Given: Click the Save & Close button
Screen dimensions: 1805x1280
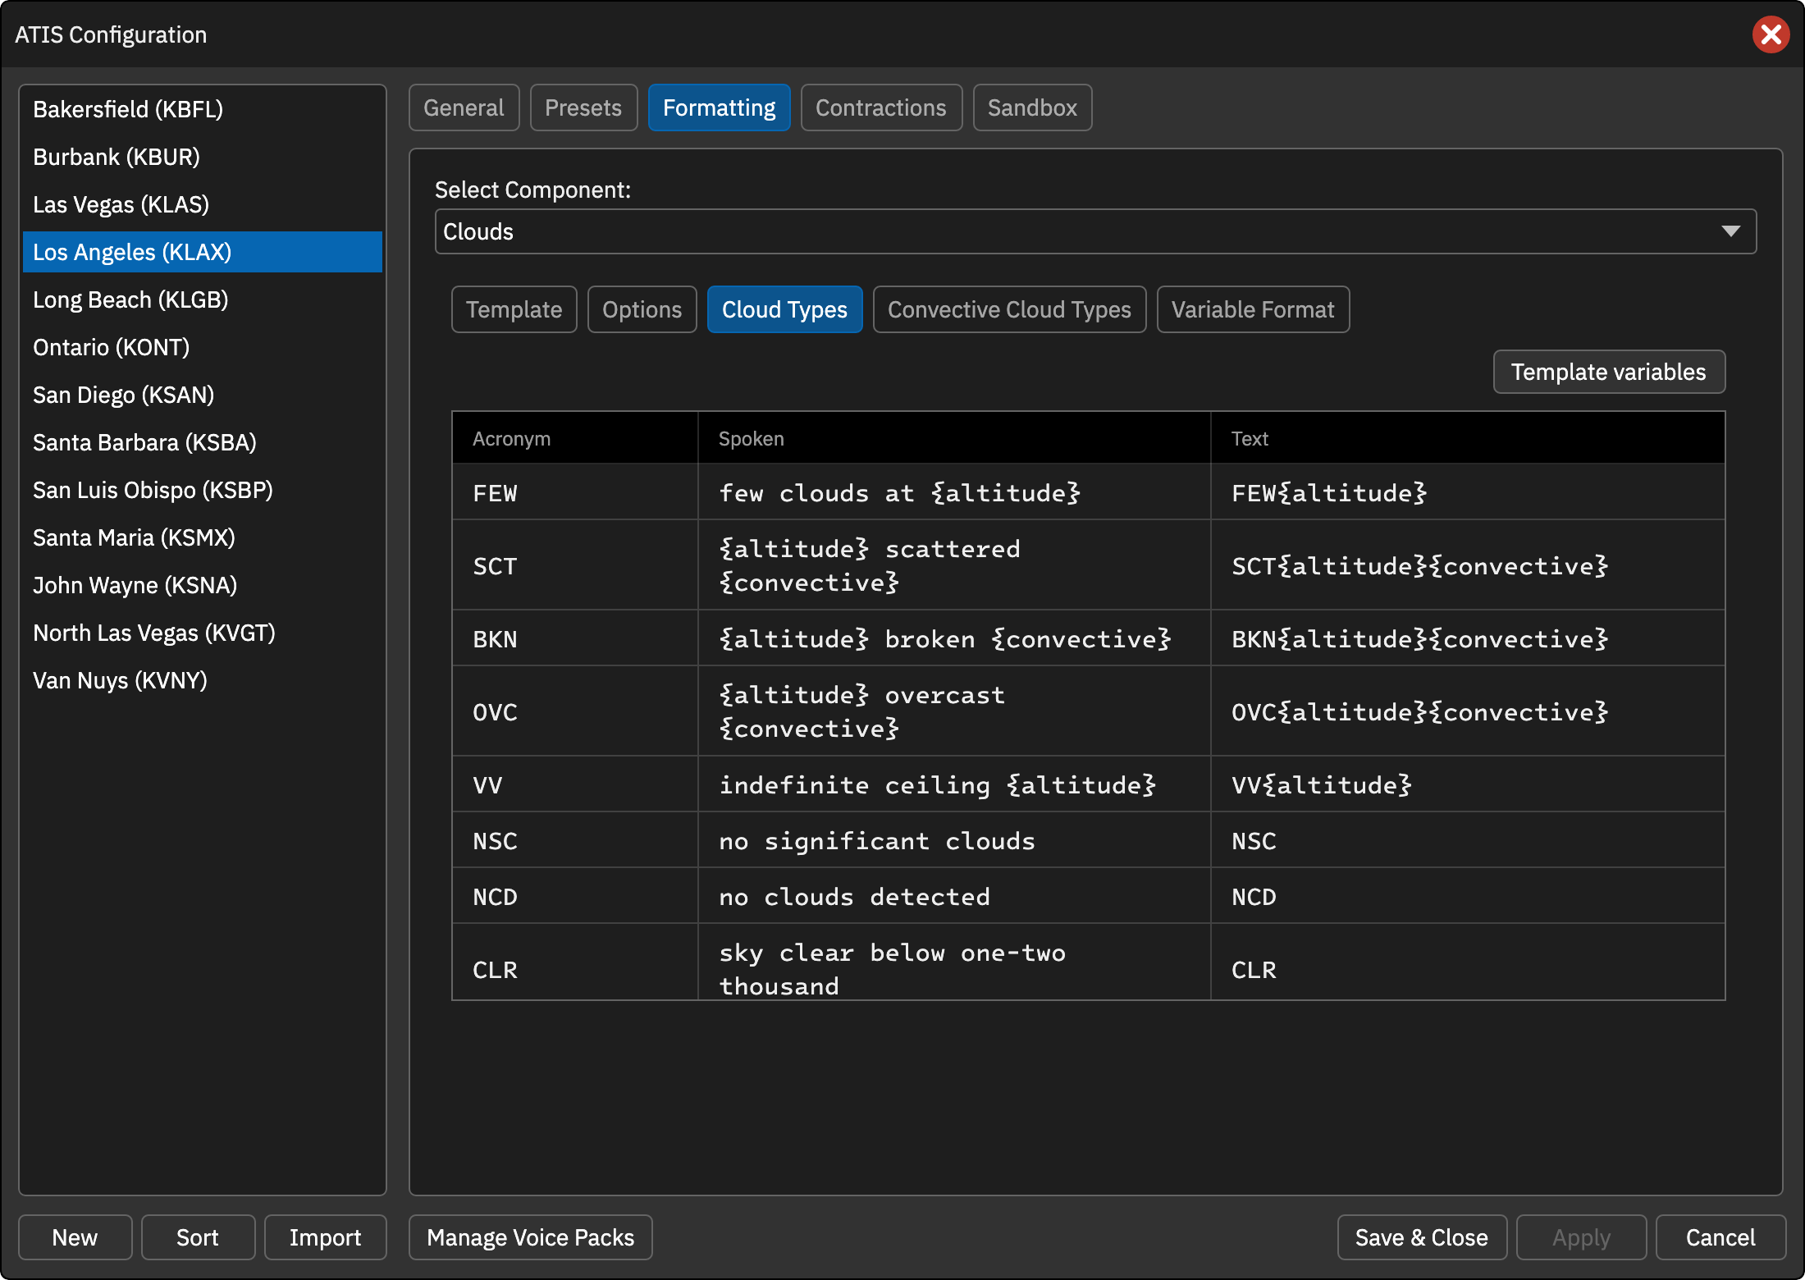Looking at the screenshot, I should click(x=1421, y=1237).
